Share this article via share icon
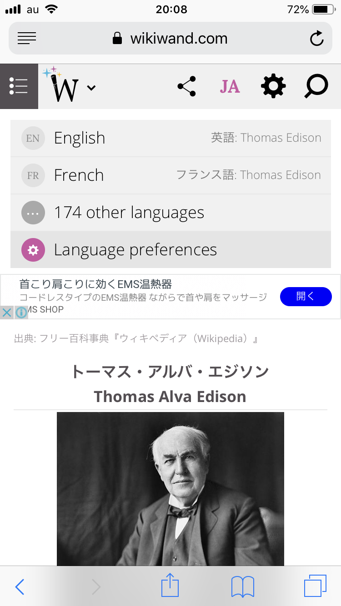341x606 pixels. (186, 86)
